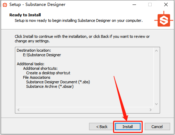Click the left arrow of the horizontal scrollbar
Image resolution: width=175 pixels, height=135 pixels.
(18, 110)
